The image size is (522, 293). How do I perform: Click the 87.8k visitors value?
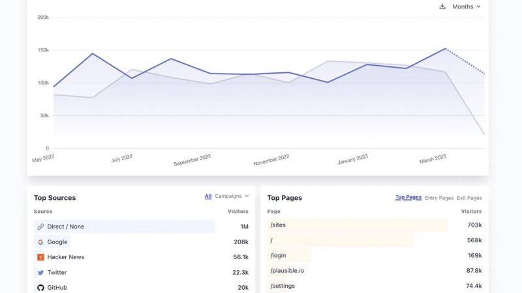474,271
